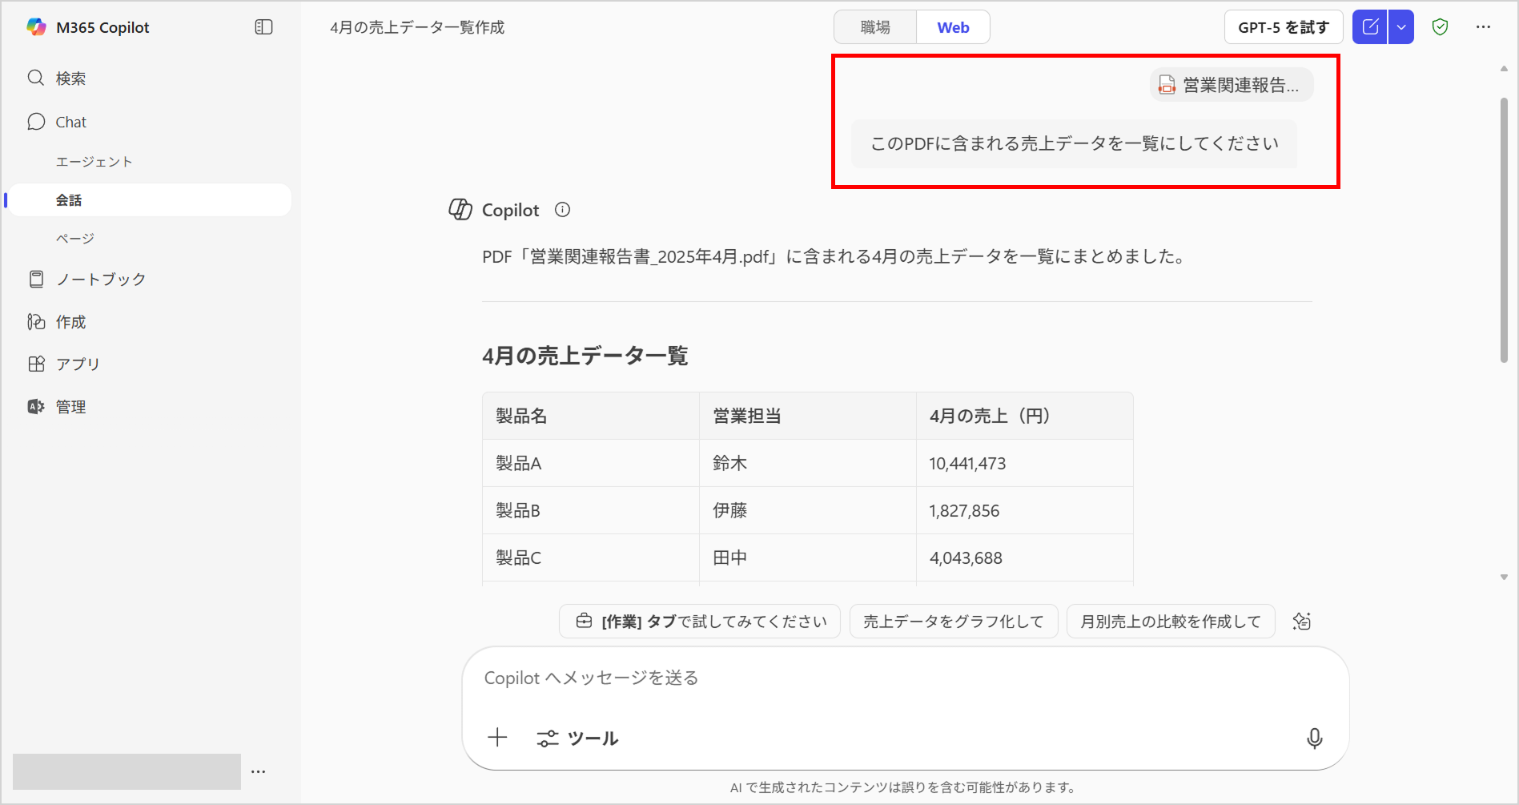Open the green shield protection icon
The width and height of the screenshot is (1519, 805).
(1440, 27)
